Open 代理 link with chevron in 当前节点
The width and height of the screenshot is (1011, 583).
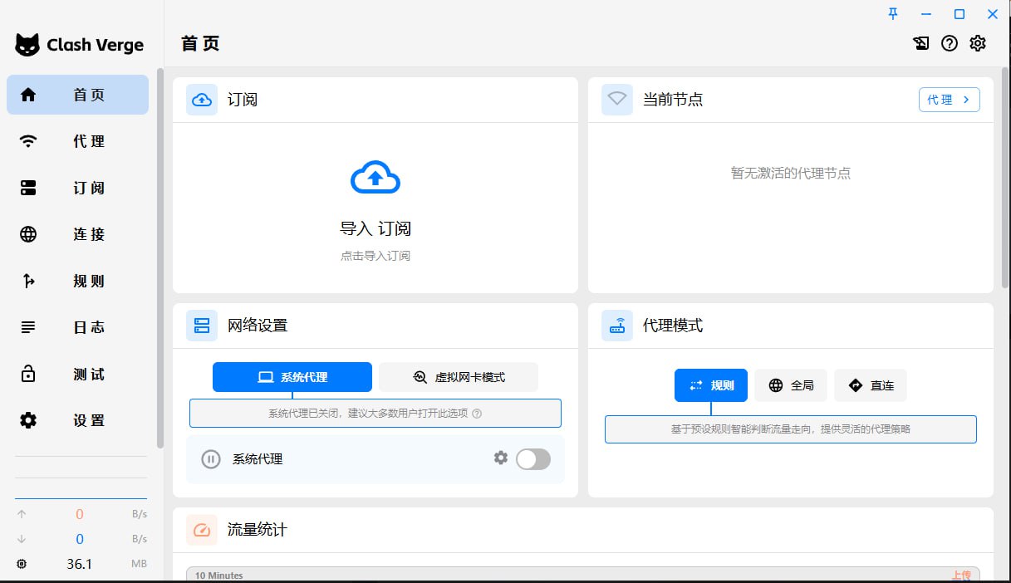point(949,100)
